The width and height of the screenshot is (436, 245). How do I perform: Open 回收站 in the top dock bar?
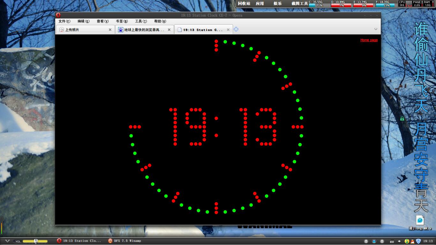coord(244,4)
